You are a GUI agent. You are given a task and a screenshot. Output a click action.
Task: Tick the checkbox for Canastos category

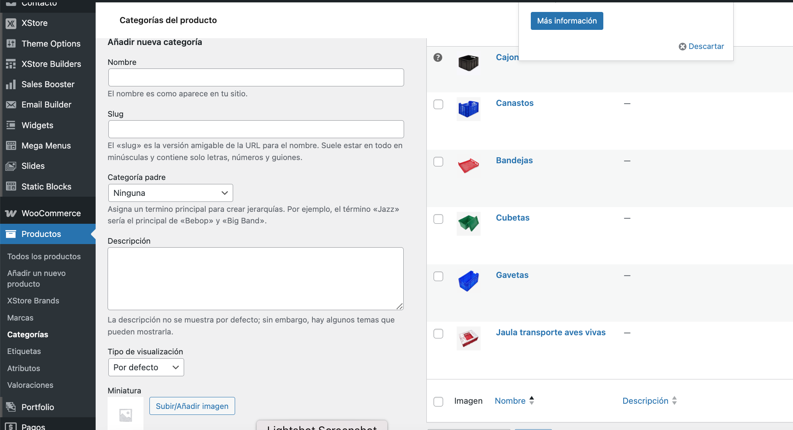click(438, 104)
